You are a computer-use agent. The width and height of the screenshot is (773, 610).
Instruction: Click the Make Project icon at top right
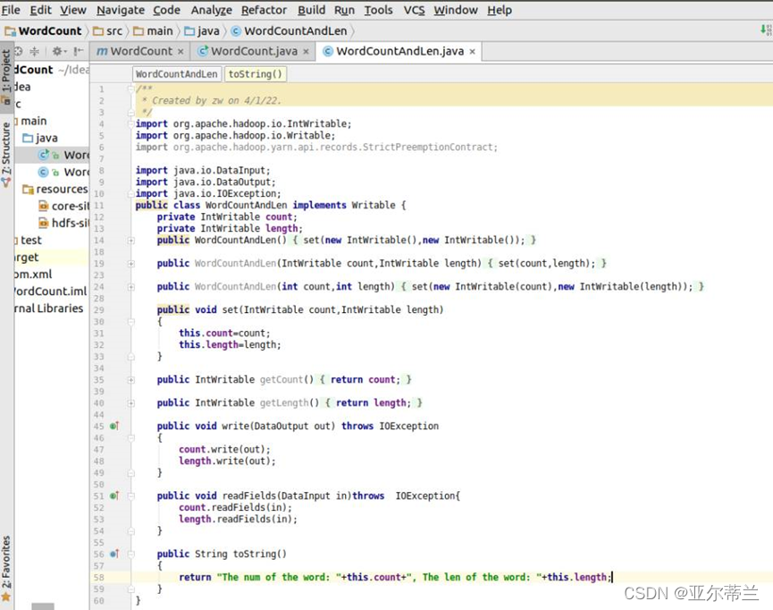[x=767, y=30]
